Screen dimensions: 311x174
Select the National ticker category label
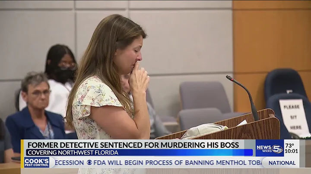coord(282,163)
